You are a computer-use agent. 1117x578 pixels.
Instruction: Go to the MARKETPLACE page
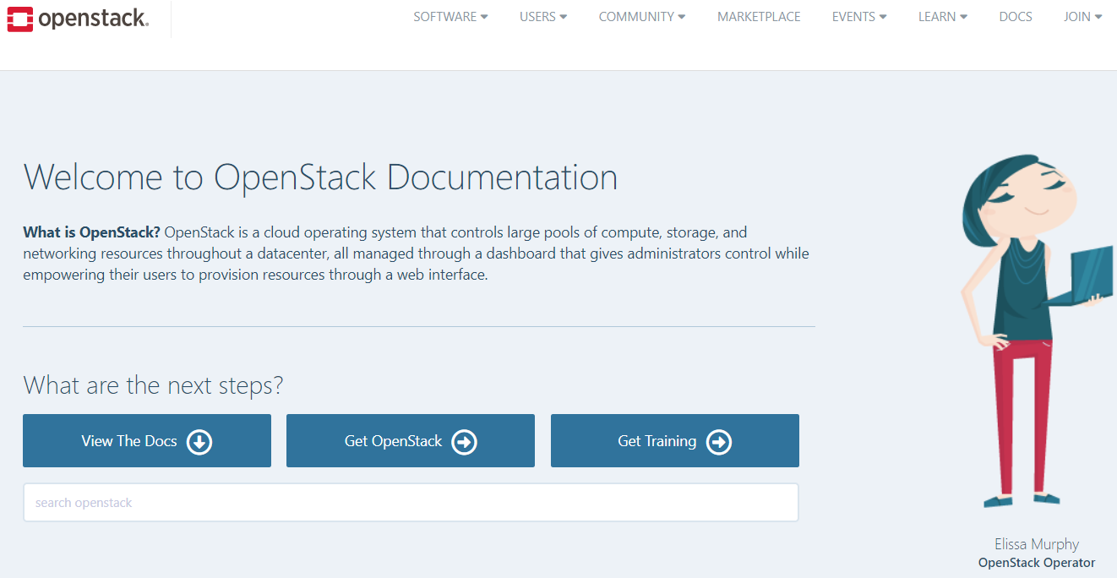coord(759,17)
